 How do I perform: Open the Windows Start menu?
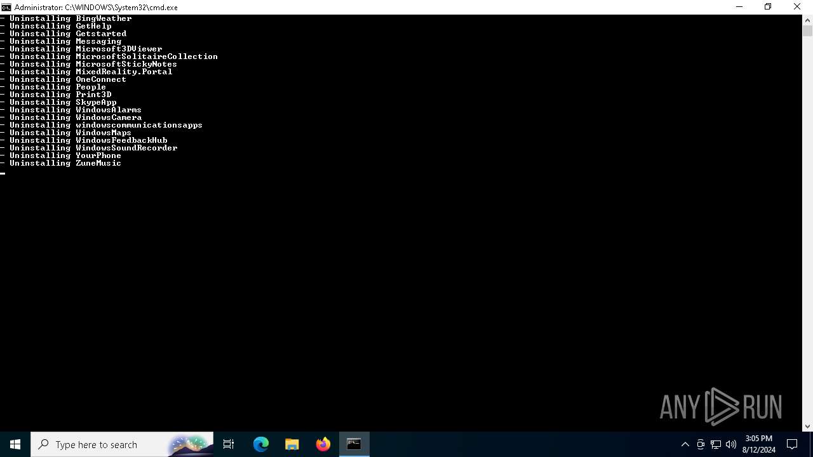pos(15,444)
